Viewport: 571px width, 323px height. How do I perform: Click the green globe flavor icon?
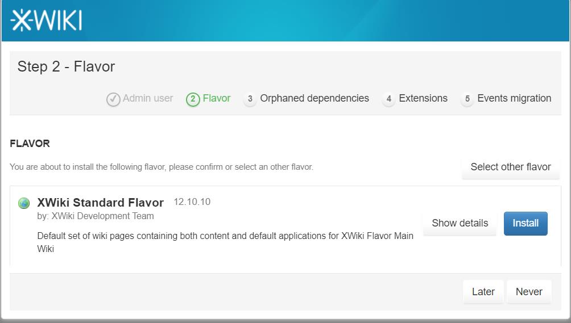pyautogui.click(x=24, y=203)
